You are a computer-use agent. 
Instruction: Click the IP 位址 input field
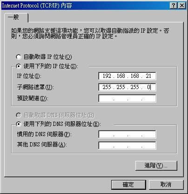coord(127,76)
